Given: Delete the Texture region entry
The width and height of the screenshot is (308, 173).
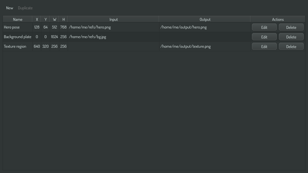Looking at the screenshot, I should coord(291,46).
